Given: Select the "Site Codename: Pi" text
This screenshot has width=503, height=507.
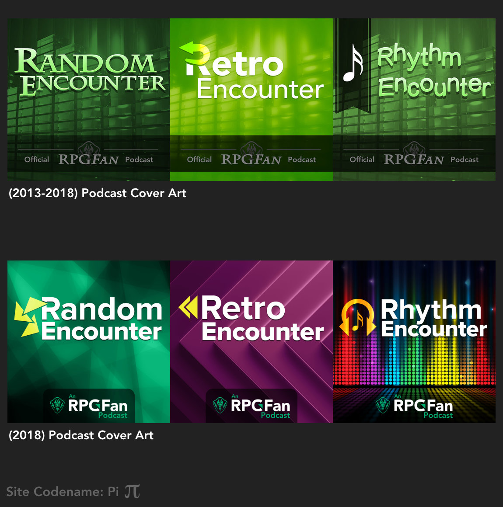Looking at the screenshot, I should click(63, 491).
